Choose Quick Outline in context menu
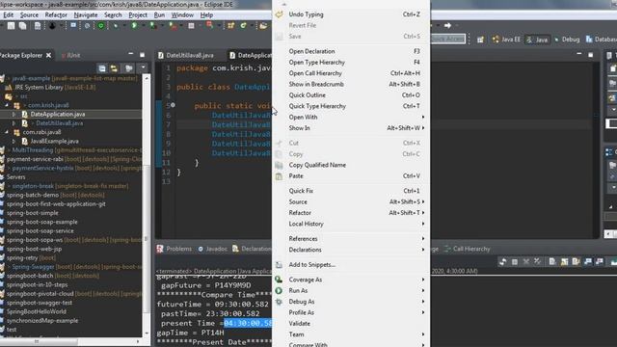The width and height of the screenshot is (617, 347). pyautogui.click(x=351, y=95)
